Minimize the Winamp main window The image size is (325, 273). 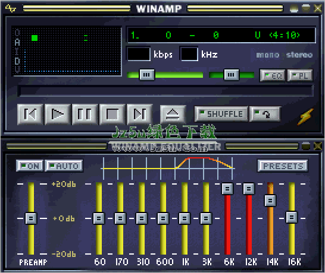(x=294, y=8)
